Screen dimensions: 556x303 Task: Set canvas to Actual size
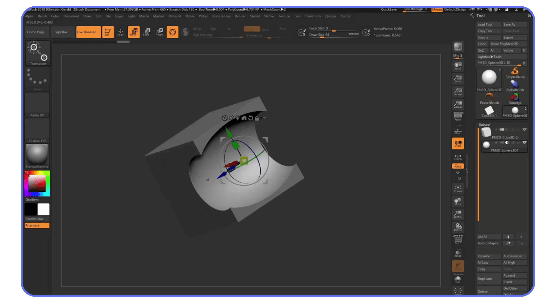[458, 92]
